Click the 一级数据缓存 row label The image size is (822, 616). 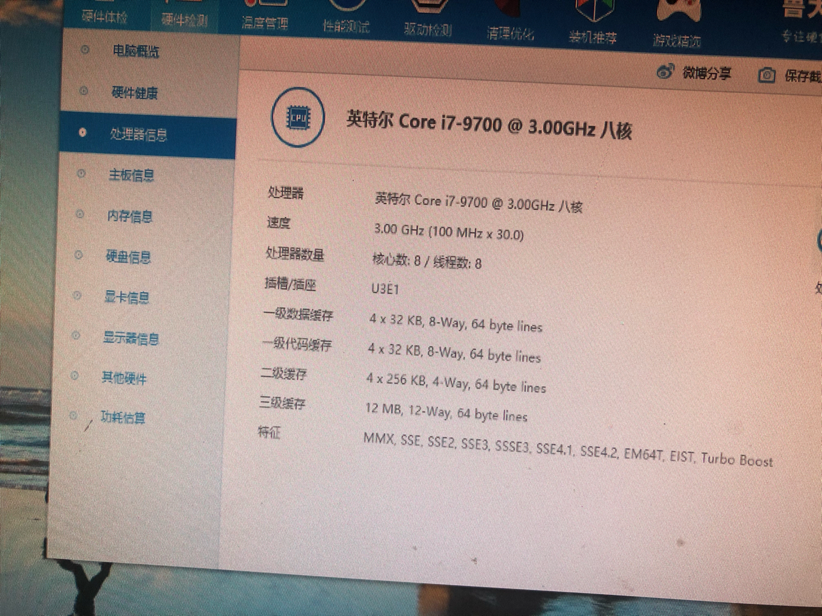click(298, 314)
